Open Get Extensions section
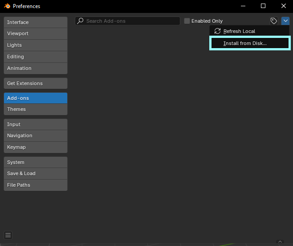Screen dimensions: 293x246 (x=36, y=83)
